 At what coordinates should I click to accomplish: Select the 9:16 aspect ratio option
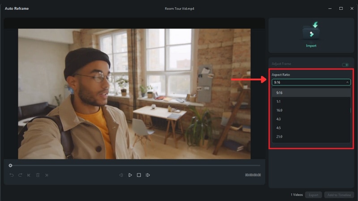pos(311,93)
